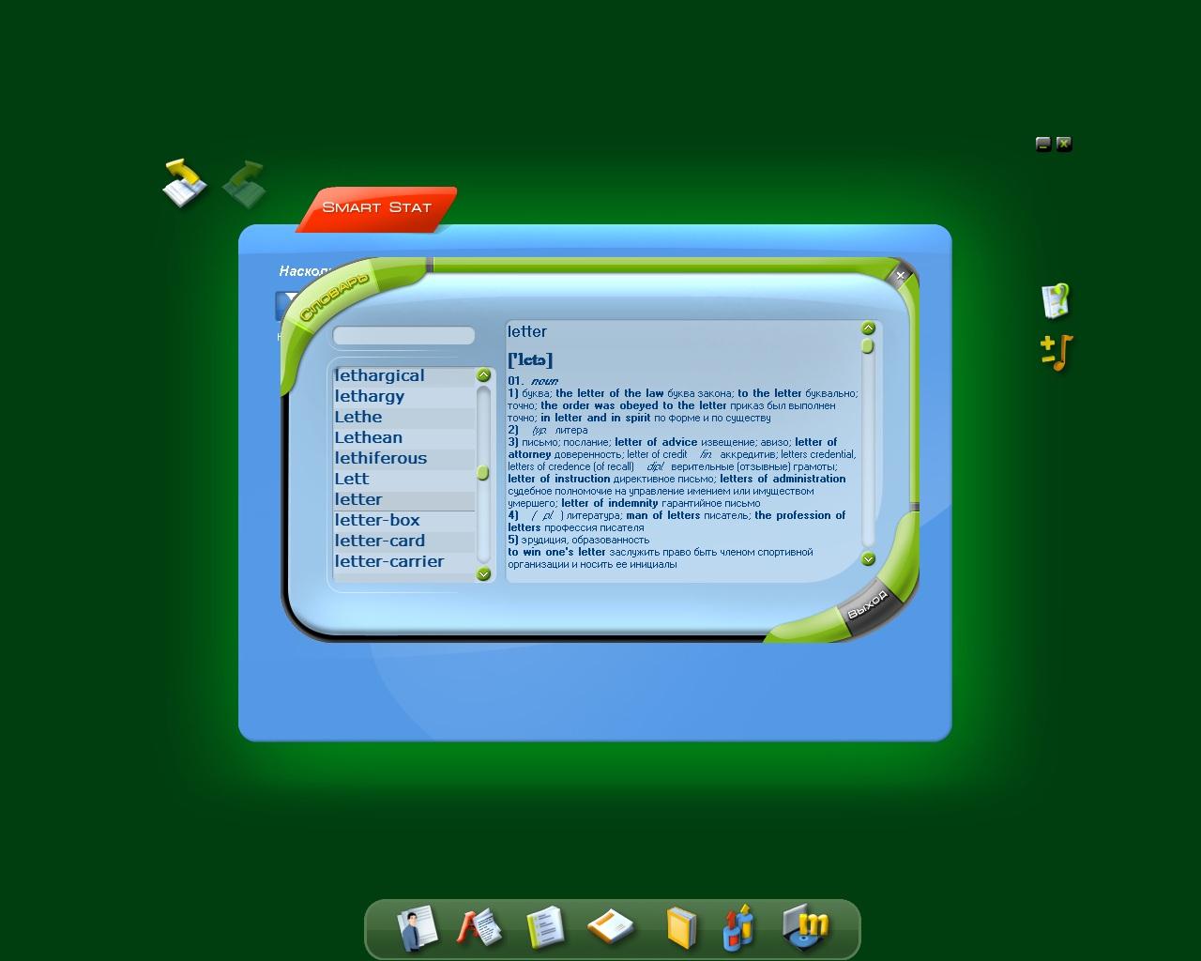Select the Словарь dictionary tab

coord(333,297)
